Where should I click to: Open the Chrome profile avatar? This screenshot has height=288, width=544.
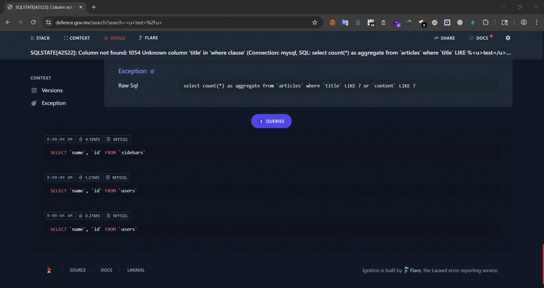click(524, 22)
